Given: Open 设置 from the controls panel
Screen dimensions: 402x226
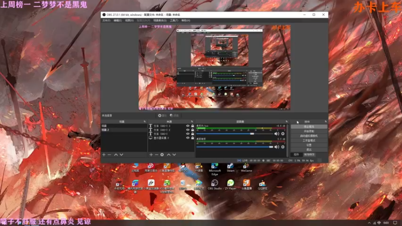Looking at the screenshot, I should pyautogui.click(x=309, y=145).
